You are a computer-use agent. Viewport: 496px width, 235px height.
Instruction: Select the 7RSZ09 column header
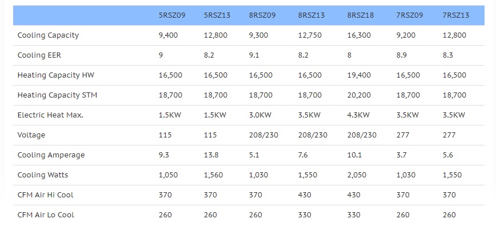410,15
